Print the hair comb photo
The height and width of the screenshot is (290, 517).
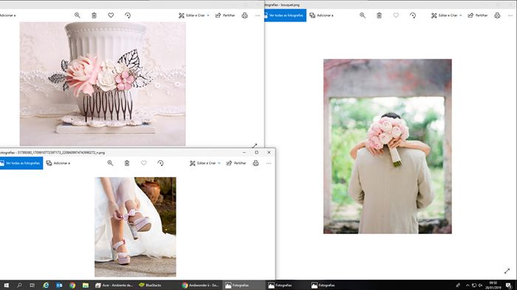pos(244,15)
